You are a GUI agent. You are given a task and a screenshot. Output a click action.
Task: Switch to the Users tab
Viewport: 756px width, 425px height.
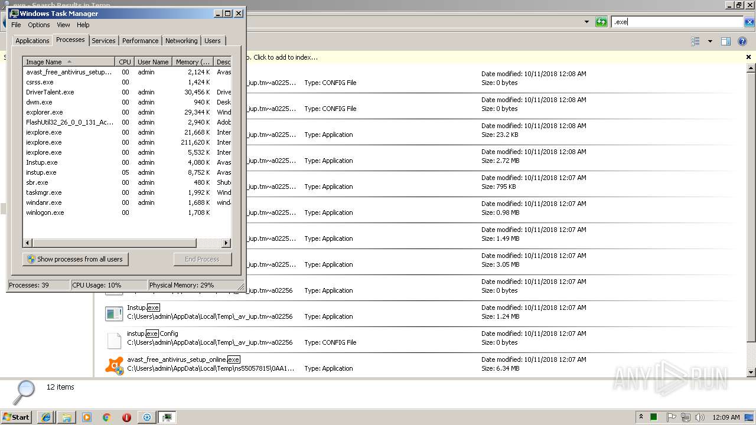coord(212,41)
